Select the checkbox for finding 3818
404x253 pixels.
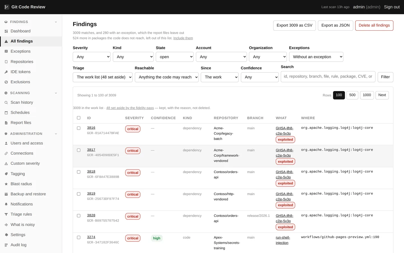point(79,172)
